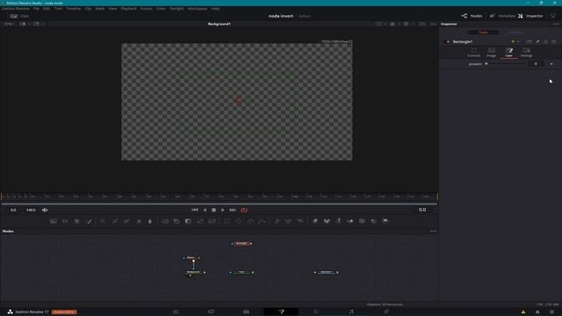Screen dimensions: 562x316
Task: Click the Rectangle1 lock icon
Action: [x=545, y=41]
